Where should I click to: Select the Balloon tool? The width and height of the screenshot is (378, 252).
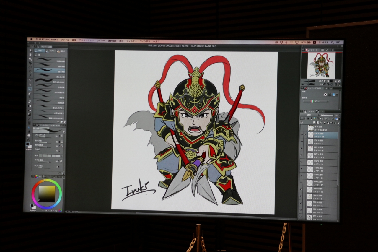point(29,136)
